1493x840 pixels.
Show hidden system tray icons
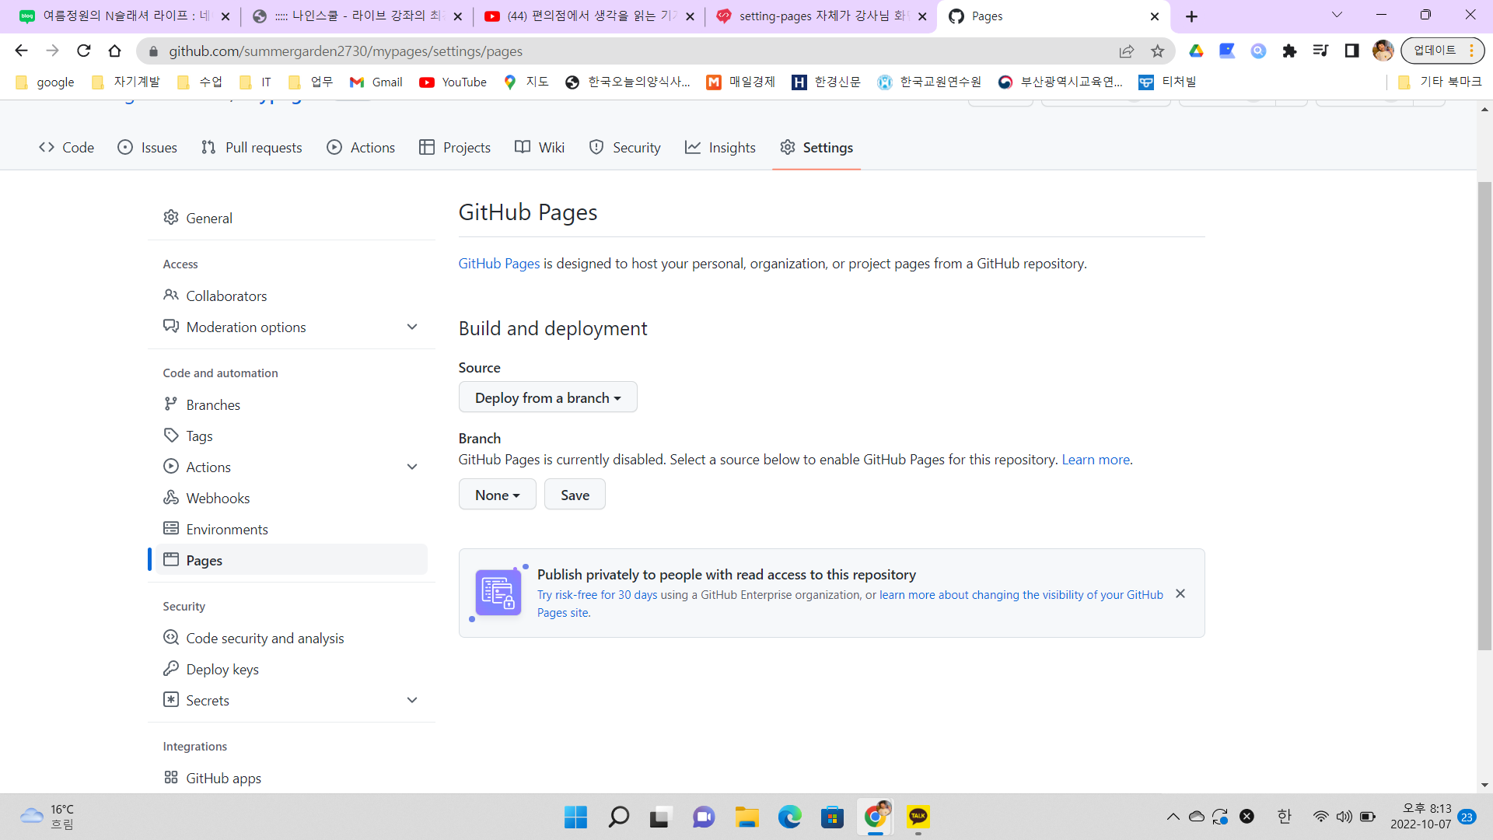(x=1173, y=817)
